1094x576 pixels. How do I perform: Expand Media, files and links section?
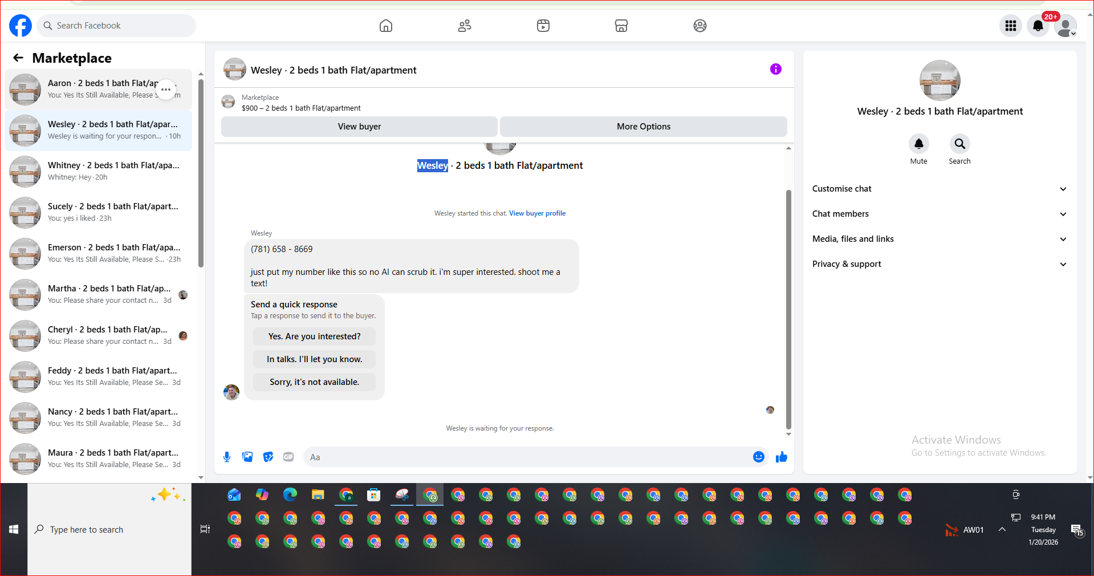tap(940, 239)
